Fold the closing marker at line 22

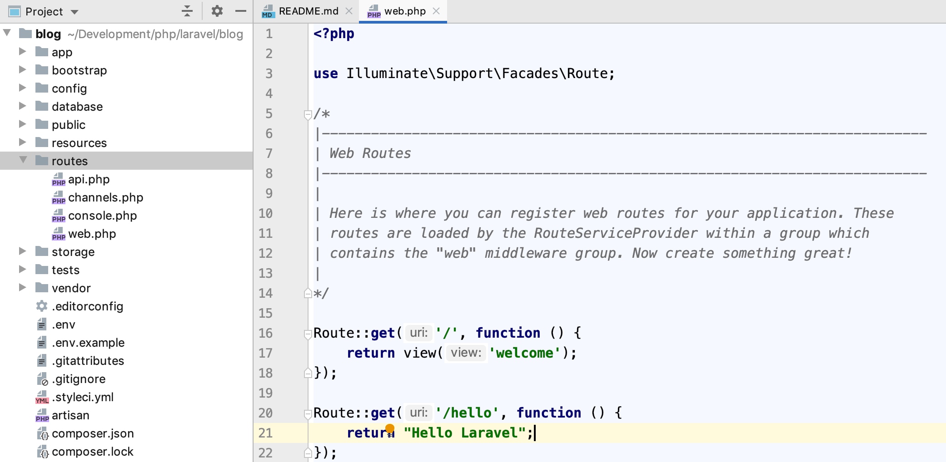pyautogui.click(x=308, y=453)
